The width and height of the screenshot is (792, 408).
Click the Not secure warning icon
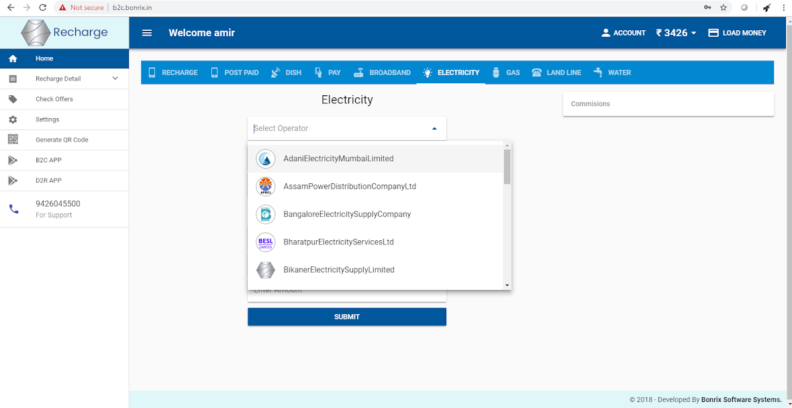(62, 7)
